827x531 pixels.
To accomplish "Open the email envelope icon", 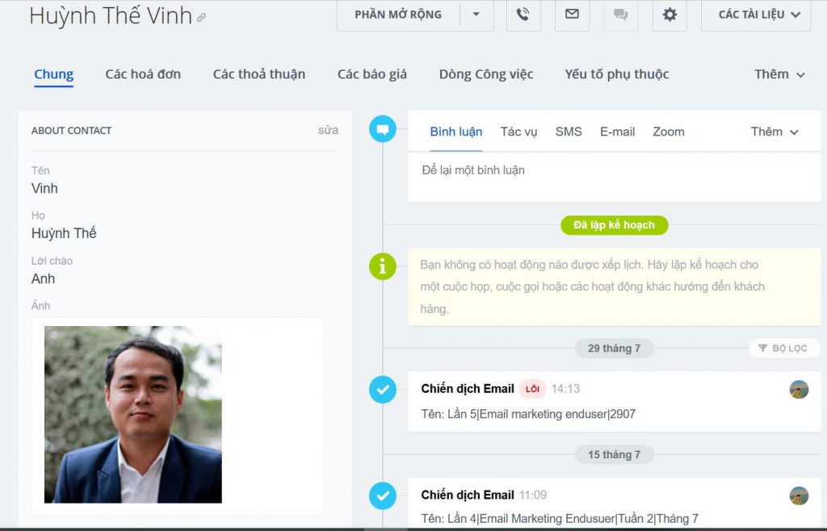I will click(572, 15).
